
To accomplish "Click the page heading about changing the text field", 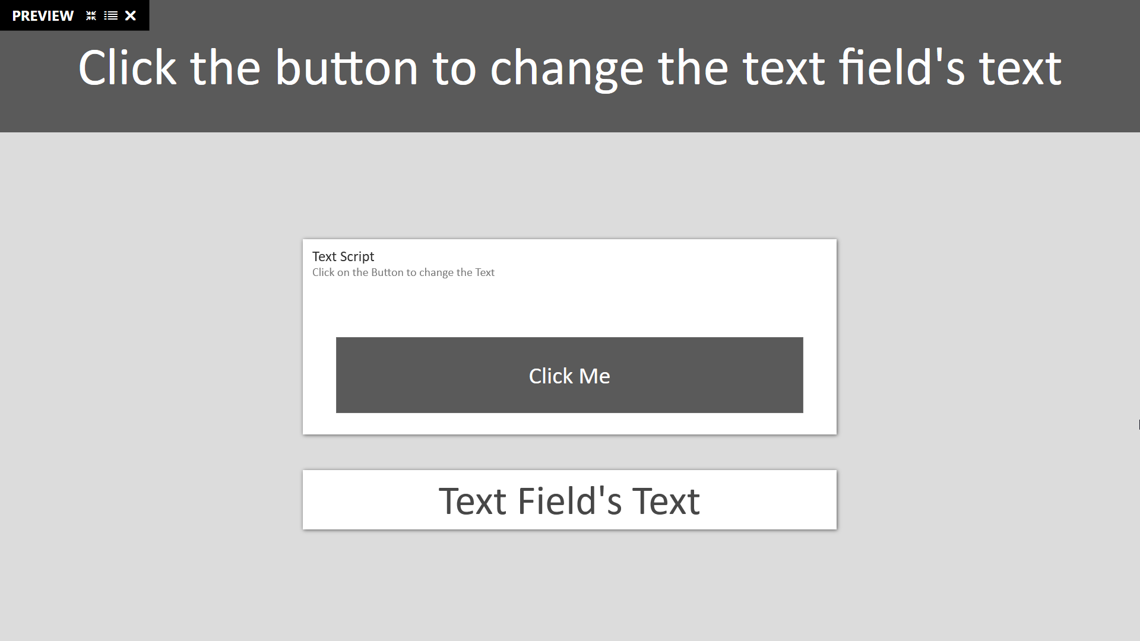I will click(x=570, y=68).
